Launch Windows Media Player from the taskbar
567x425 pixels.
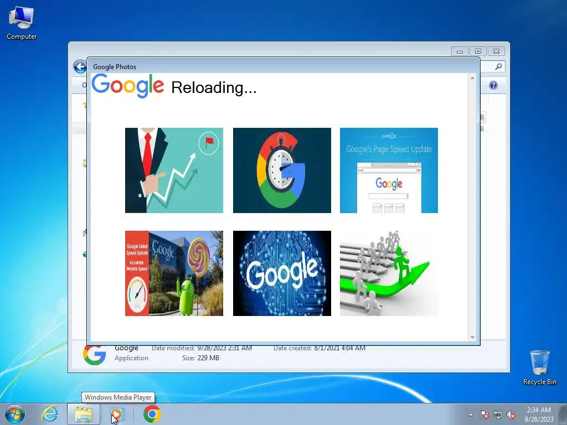pyautogui.click(x=117, y=414)
